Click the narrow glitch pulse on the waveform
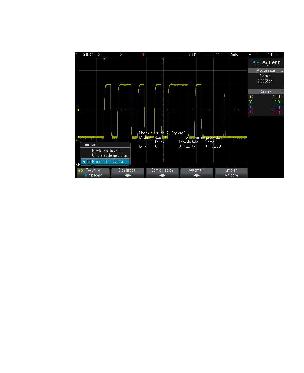304x373 pixels. click(x=225, y=115)
